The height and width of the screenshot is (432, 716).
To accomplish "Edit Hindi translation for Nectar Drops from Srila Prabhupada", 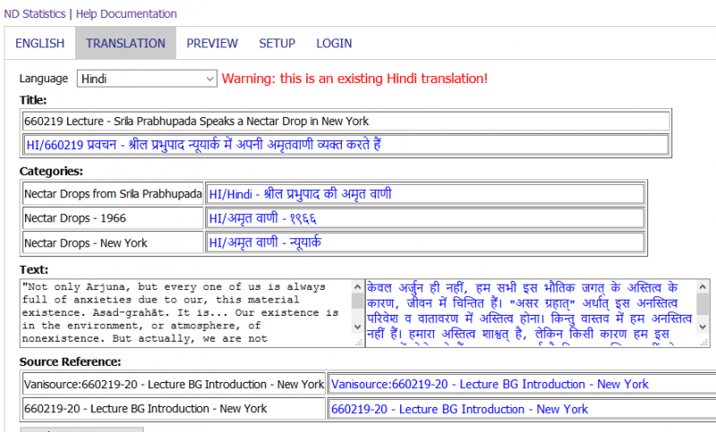I will click(424, 194).
